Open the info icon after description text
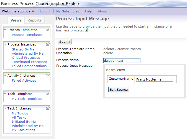This screenshot has height=139, width=187. (86, 30)
